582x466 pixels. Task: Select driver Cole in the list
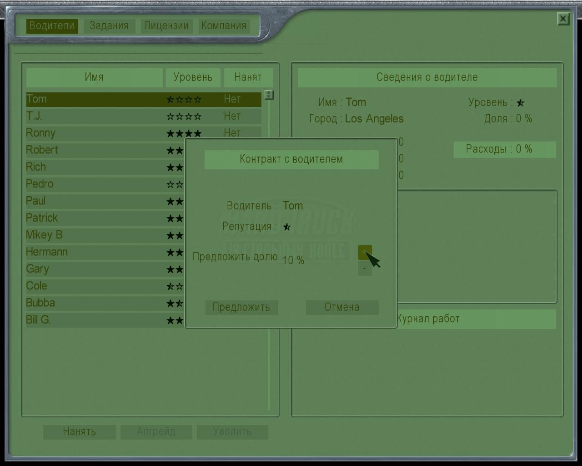coord(105,286)
